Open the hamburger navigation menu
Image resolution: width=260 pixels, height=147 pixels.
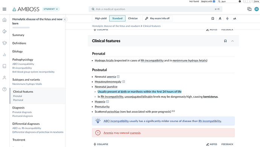(5, 9)
